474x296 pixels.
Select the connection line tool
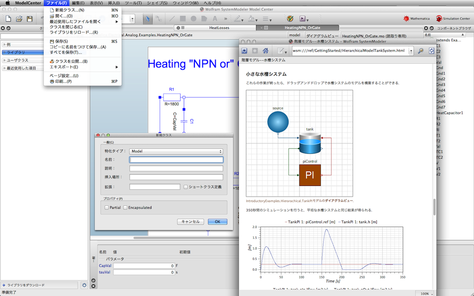coord(158,18)
